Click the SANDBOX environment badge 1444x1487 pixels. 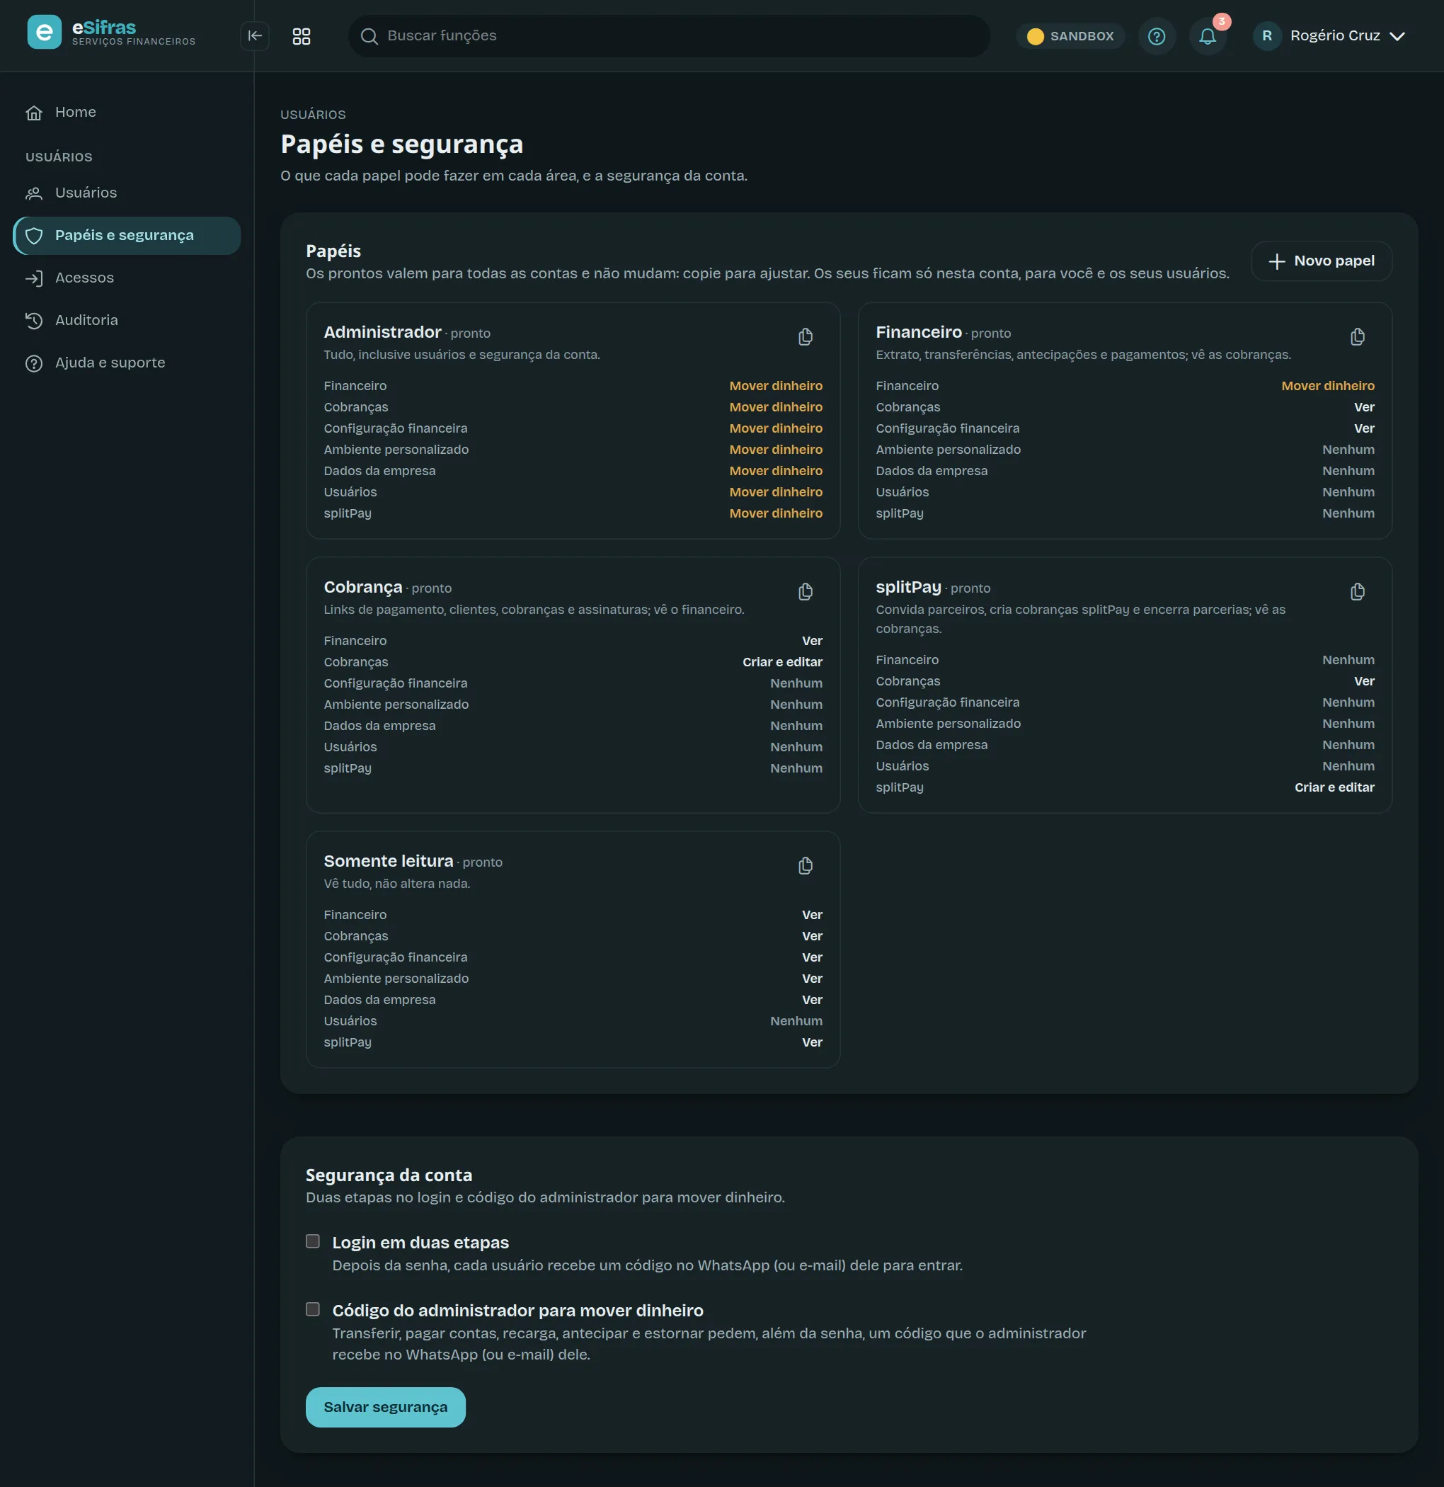pos(1070,35)
